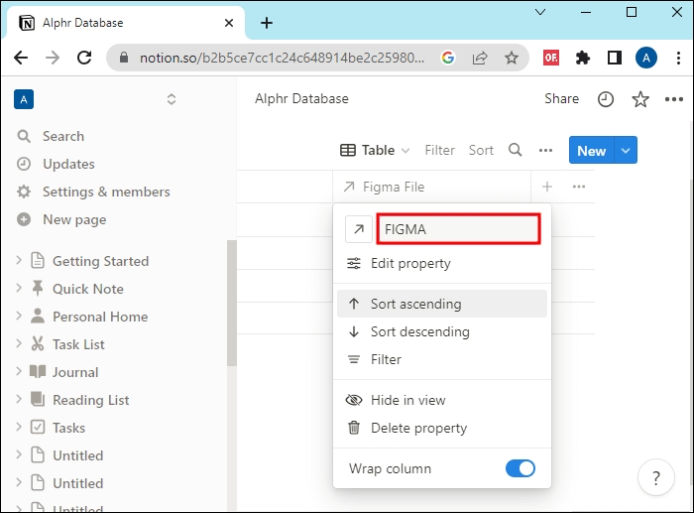
Task: Open the extensions puzzle icon
Action: [583, 58]
